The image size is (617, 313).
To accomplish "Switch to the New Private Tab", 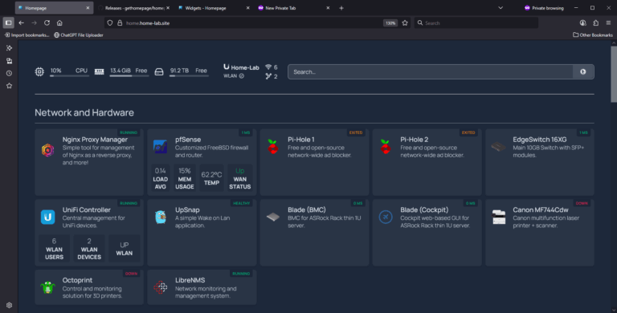I will click(x=293, y=8).
